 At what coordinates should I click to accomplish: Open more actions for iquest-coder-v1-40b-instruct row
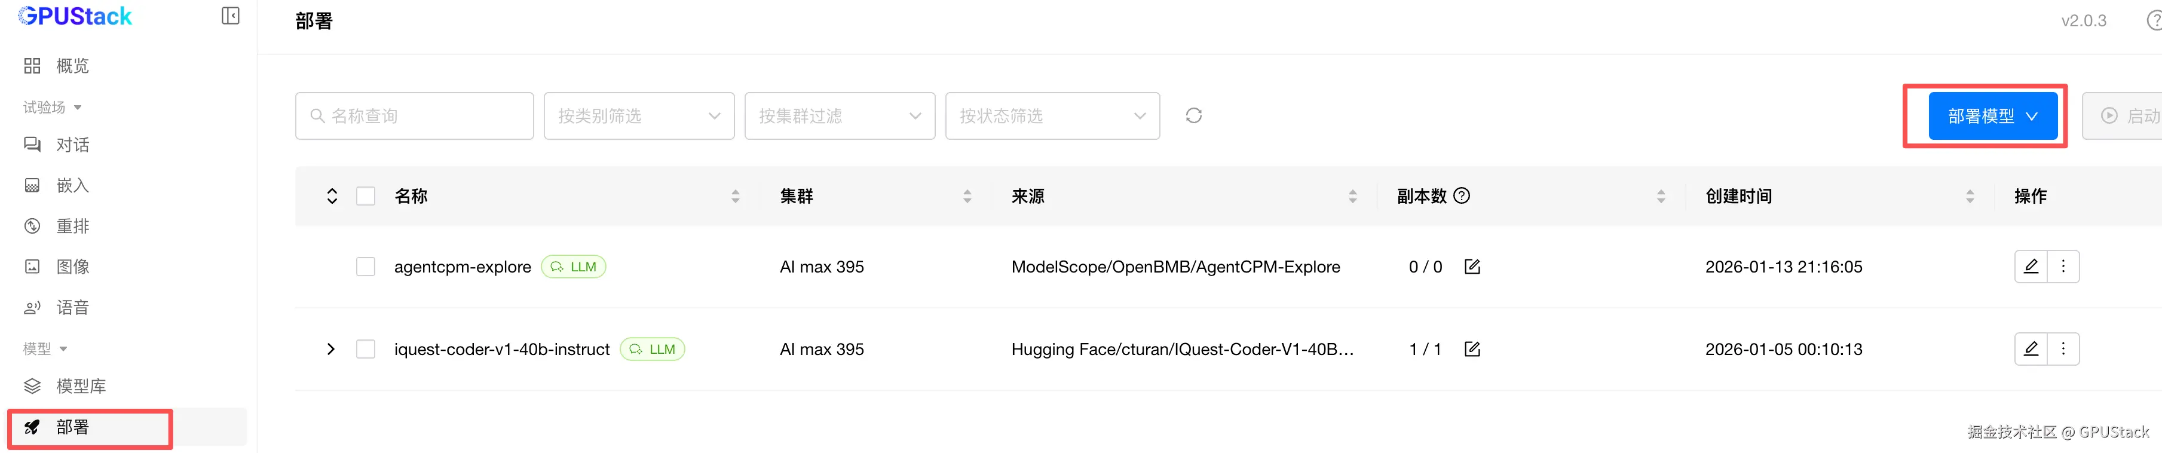2063,349
